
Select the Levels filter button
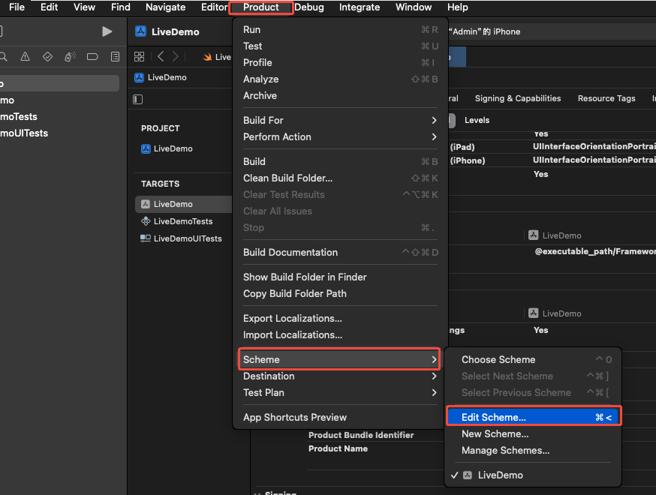point(477,120)
